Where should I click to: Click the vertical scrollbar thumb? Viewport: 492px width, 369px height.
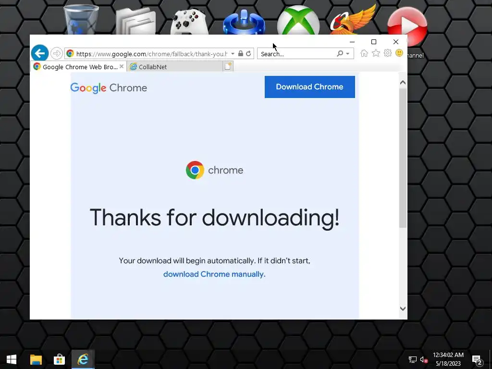coord(403,158)
